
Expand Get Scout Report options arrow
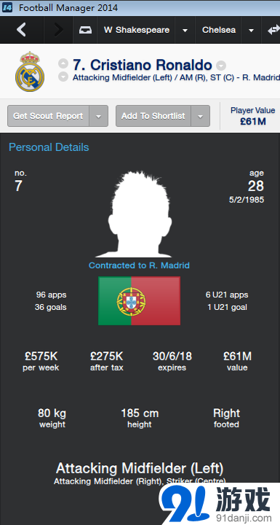click(99, 116)
